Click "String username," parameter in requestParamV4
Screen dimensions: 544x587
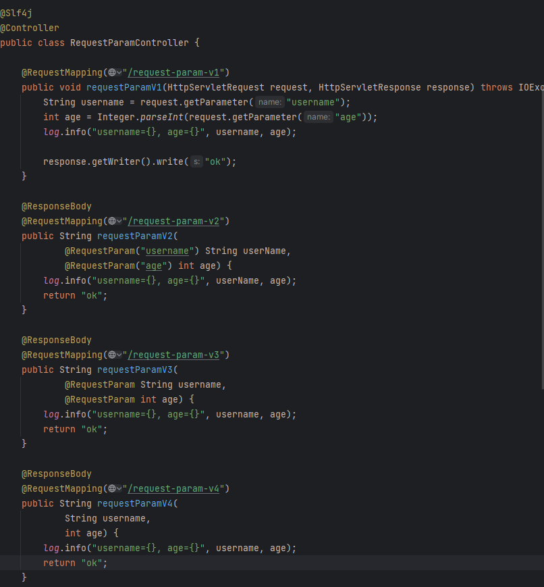click(x=108, y=519)
